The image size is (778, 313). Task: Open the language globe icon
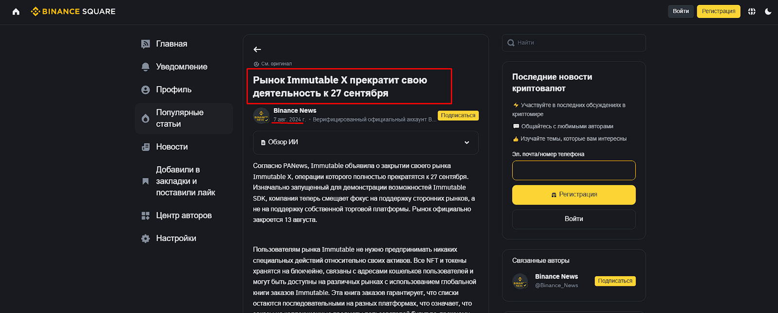tap(752, 11)
